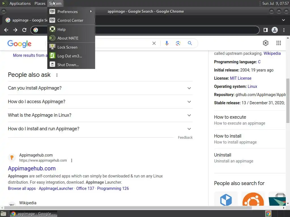Expand 'What is the AppImage in Linux?'
The height and width of the screenshot is (217, 290).
(100, 115)
